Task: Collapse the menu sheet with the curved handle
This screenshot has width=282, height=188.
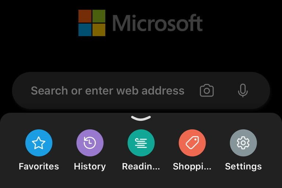Action: 141,118
